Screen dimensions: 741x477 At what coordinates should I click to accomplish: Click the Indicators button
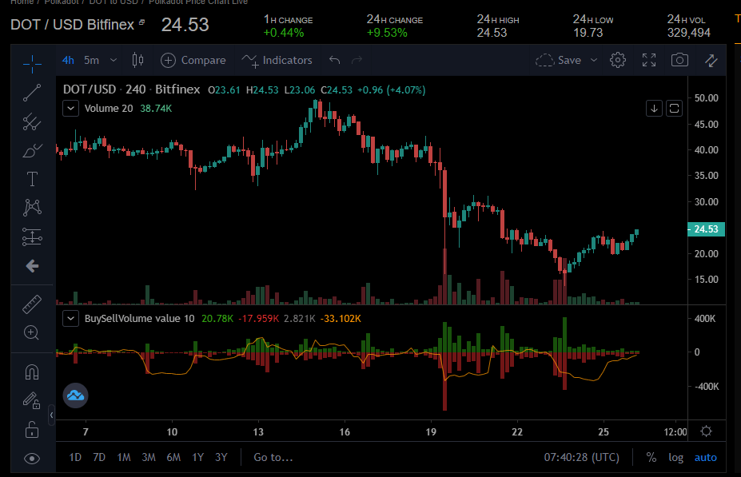[x=277, y=60]
